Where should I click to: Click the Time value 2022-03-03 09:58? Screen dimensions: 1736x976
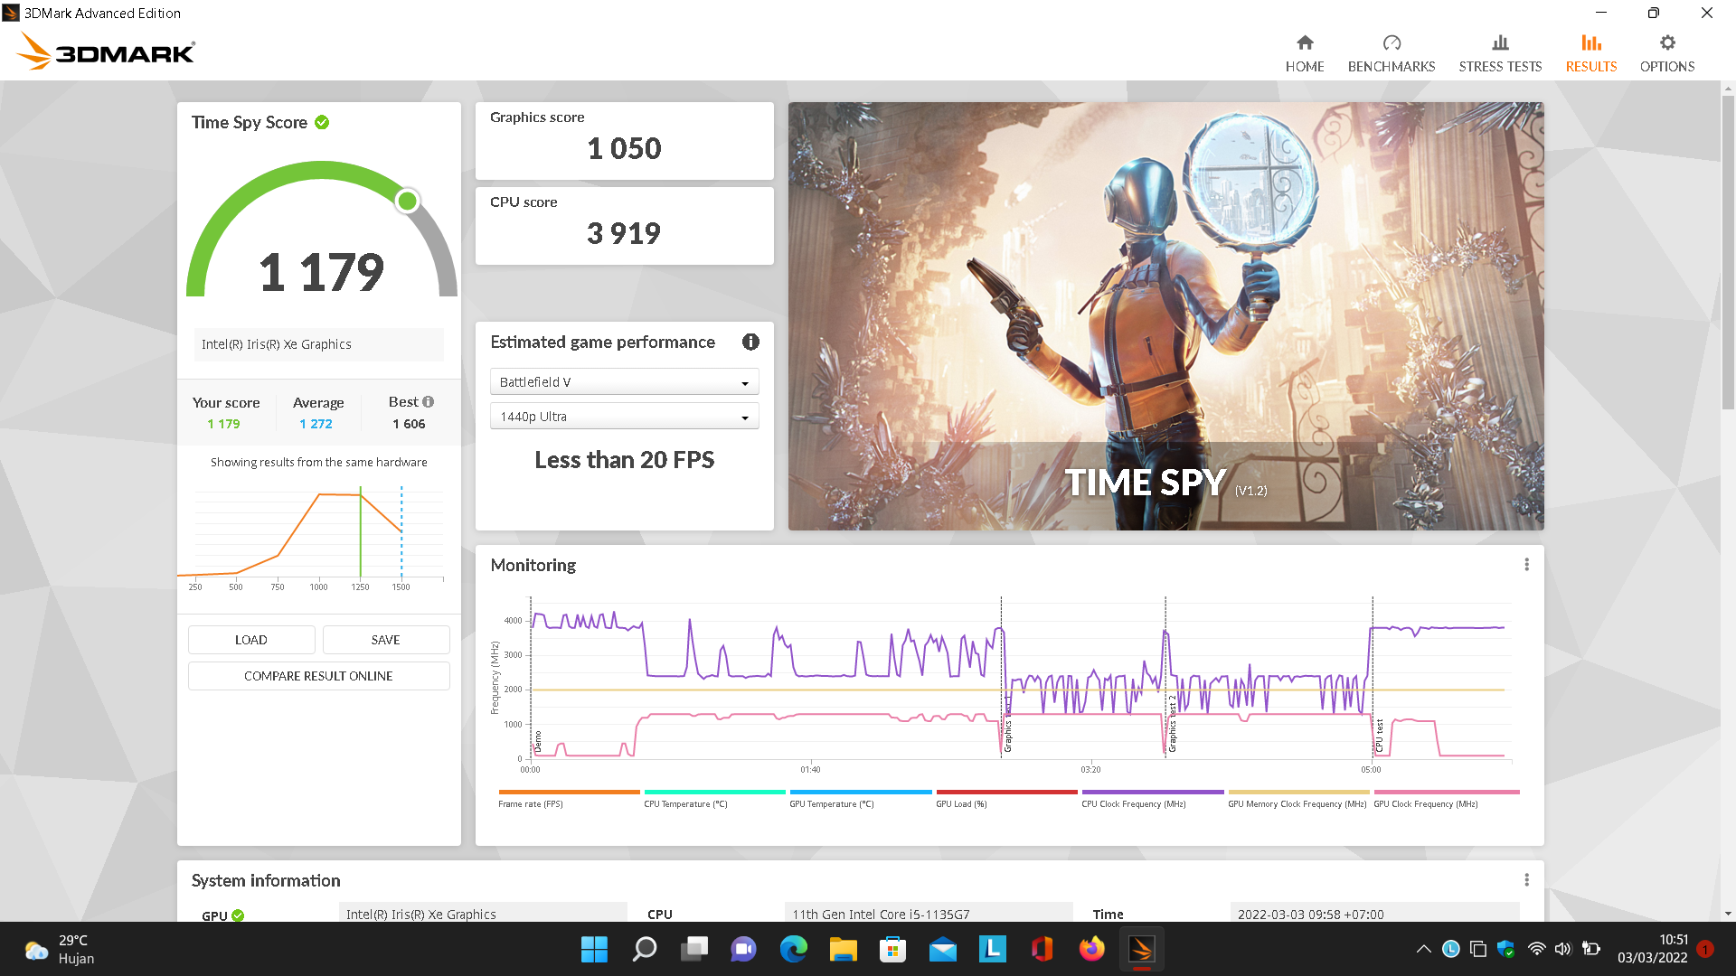click(x=1374, y=914)
